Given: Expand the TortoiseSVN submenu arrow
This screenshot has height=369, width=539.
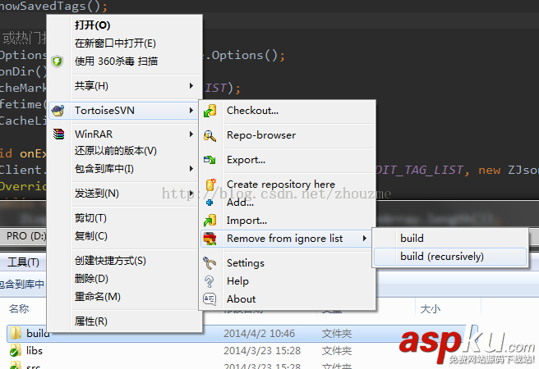Looking at the screenshot, I should 191,111.
